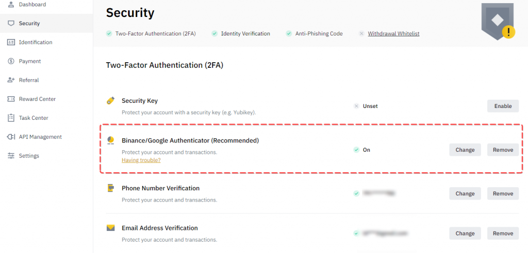This screenshot has height=253, width=528.
Task: Click the blurred email address value
Action: click(x=386, y=233)
